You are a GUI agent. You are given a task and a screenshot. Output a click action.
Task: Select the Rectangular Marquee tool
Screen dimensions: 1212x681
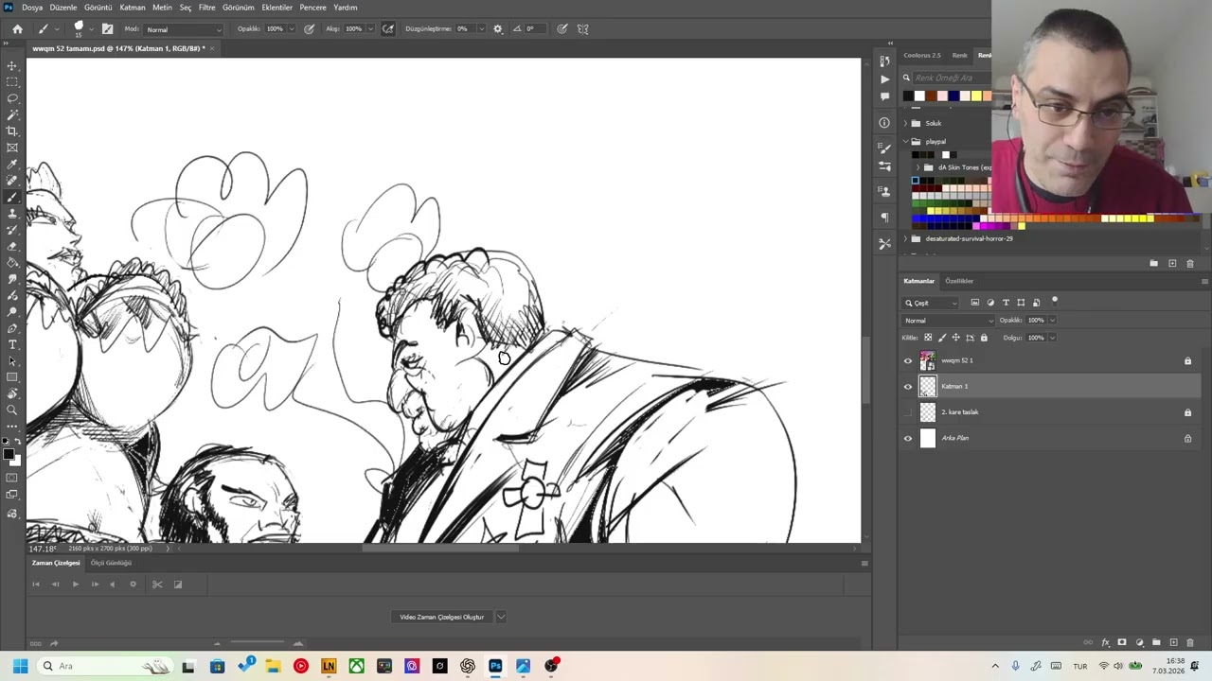point(12,82)
